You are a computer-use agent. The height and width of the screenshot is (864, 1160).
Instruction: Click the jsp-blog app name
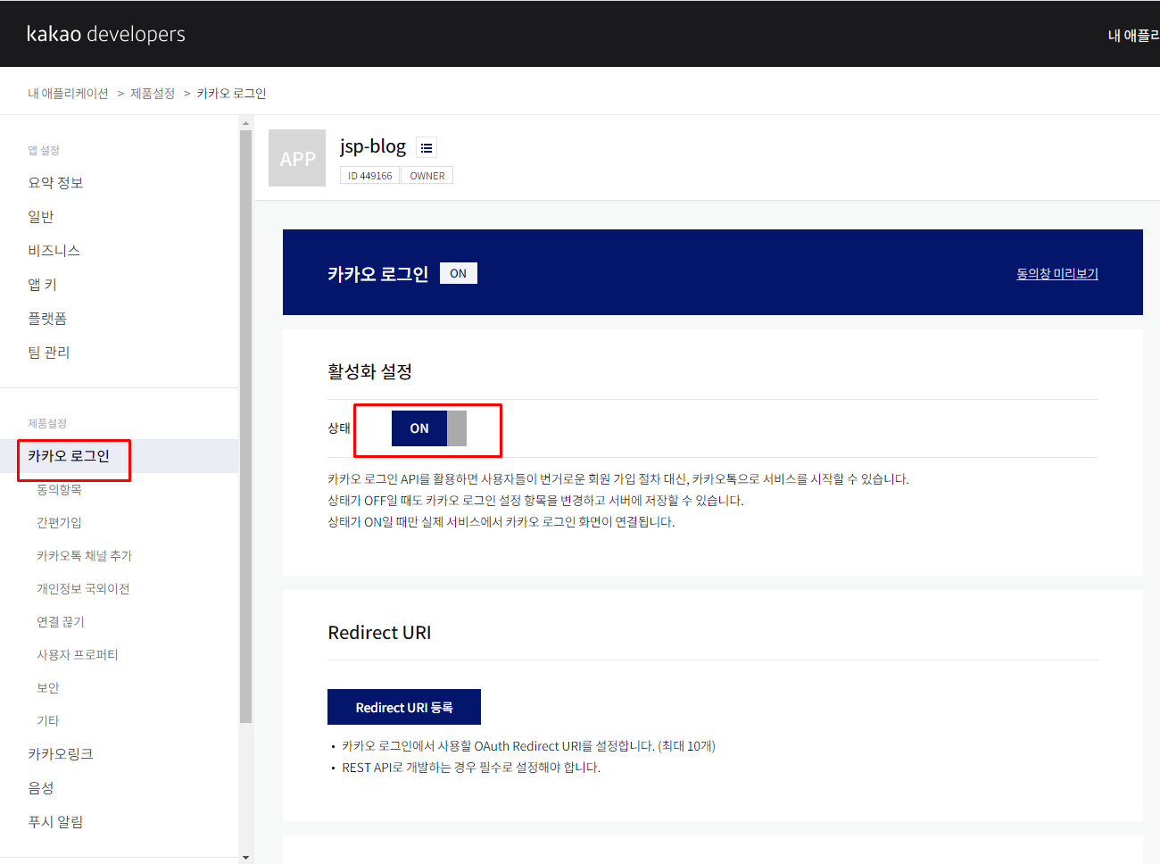pyautogui.click(x=373, y=146)
